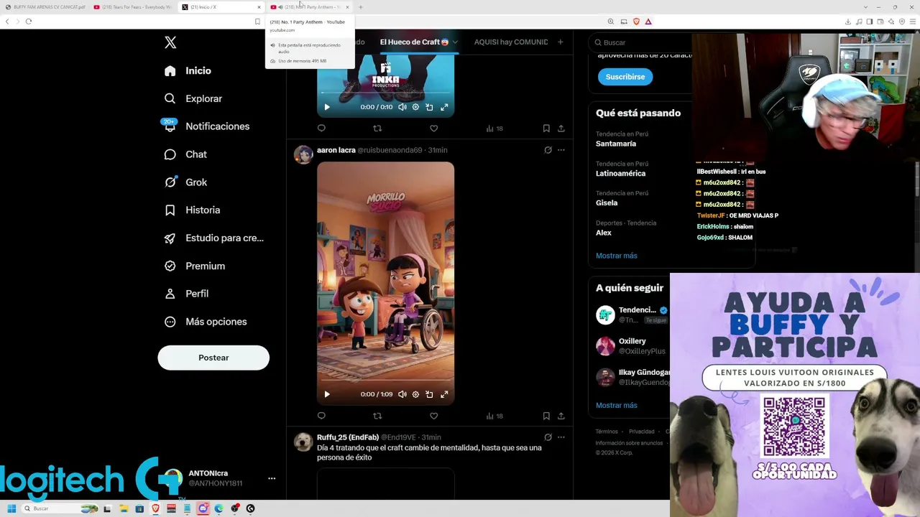Reload the page in the browser toolbar
920x517 pixels.
click(x=29, y=22)
